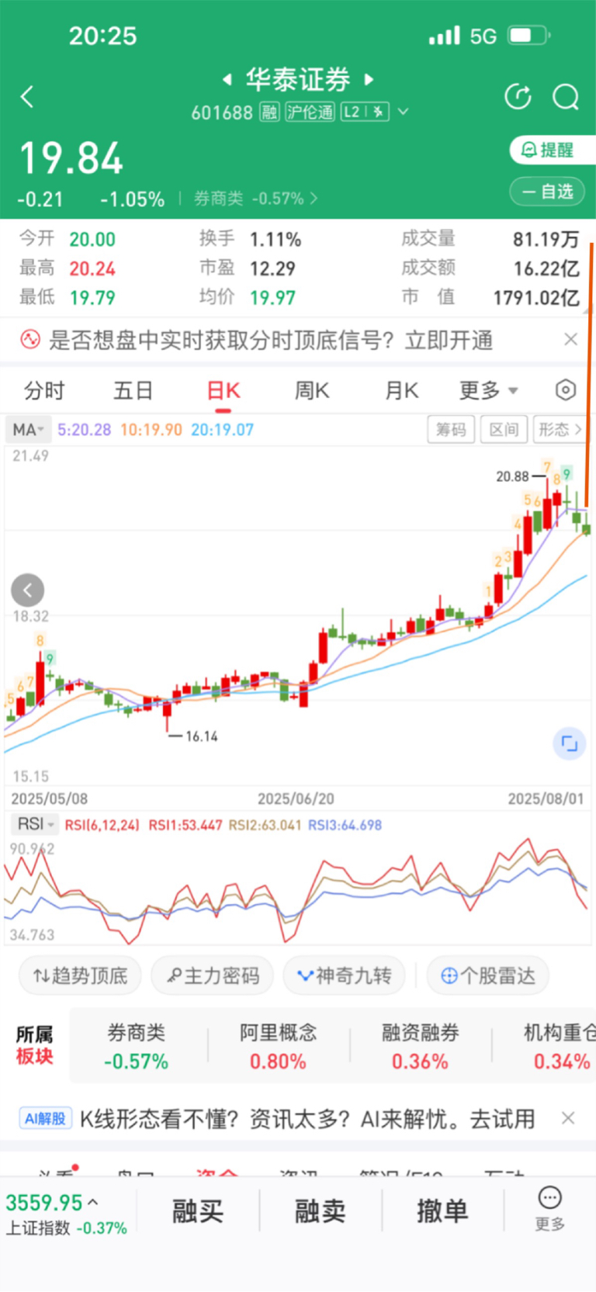Tap the 融卖 margin sell button

click(320, 1211)
